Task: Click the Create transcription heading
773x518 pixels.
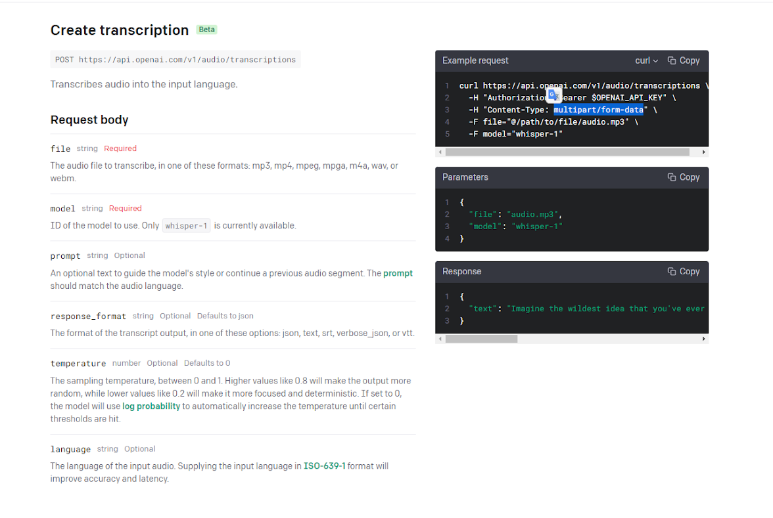Action: tap(120, 30)
